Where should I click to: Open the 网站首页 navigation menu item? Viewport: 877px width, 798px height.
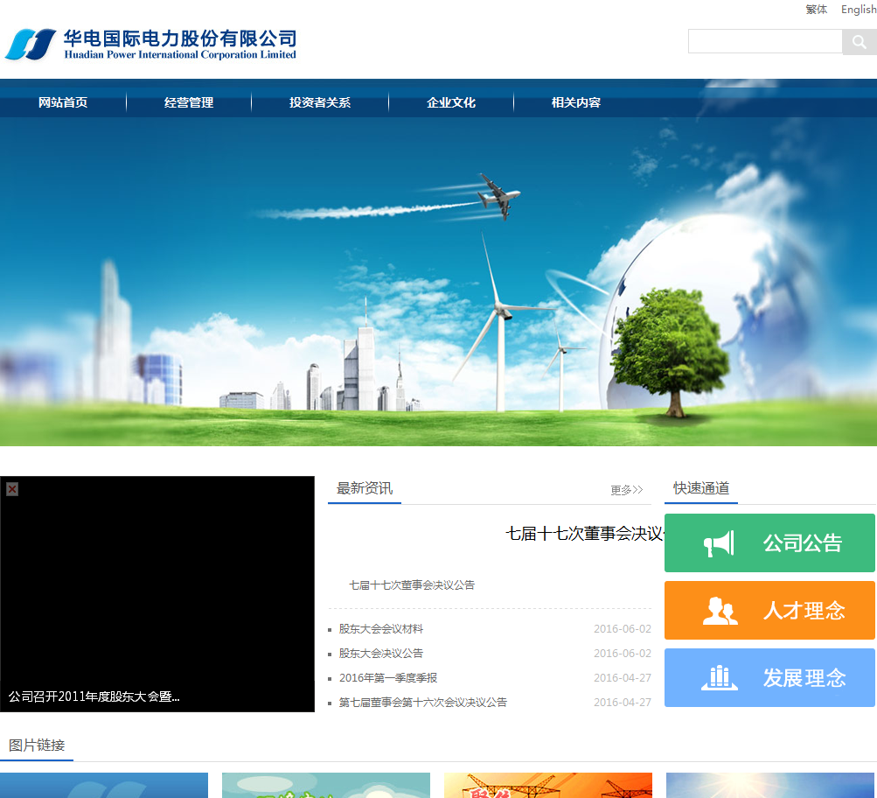(63, 102)
